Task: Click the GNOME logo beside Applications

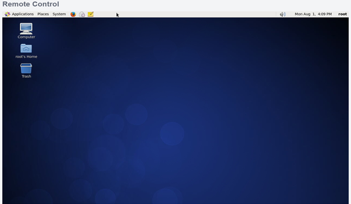Action: pyautogui.click(x=7, y=14)
